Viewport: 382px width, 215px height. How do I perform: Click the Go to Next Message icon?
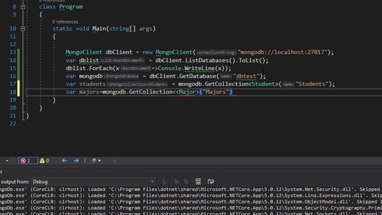tap(186, 182)
